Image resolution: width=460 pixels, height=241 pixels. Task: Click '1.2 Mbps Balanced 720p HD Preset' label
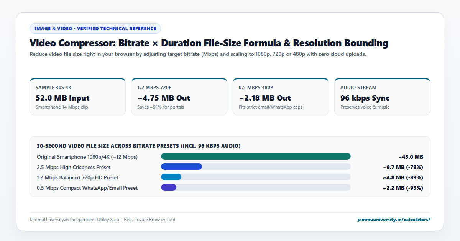coord(77,177)
